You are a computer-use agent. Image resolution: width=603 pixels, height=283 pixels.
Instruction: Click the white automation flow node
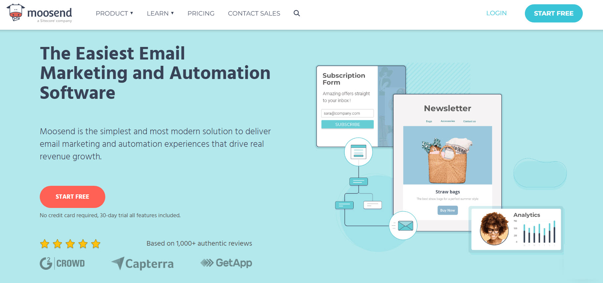click(373, 205)
